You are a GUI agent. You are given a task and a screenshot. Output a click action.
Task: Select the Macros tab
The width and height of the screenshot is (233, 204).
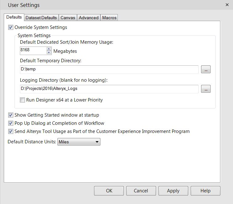(110, 18)
